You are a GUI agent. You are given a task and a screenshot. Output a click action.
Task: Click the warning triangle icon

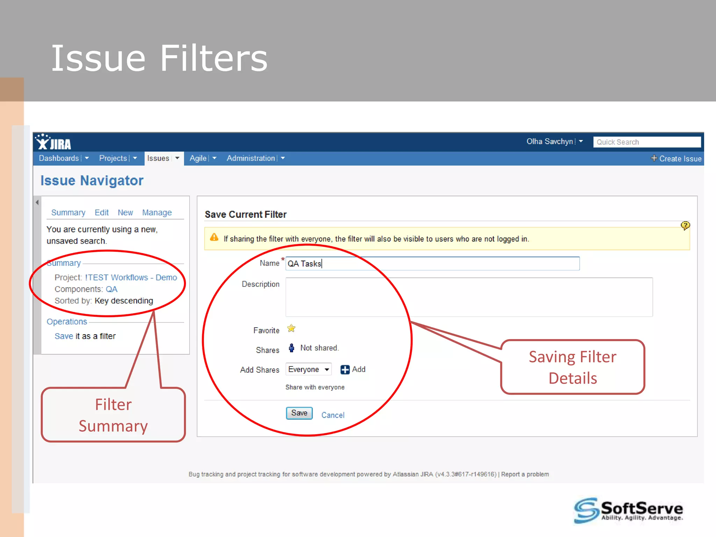(x=214, y=238)
